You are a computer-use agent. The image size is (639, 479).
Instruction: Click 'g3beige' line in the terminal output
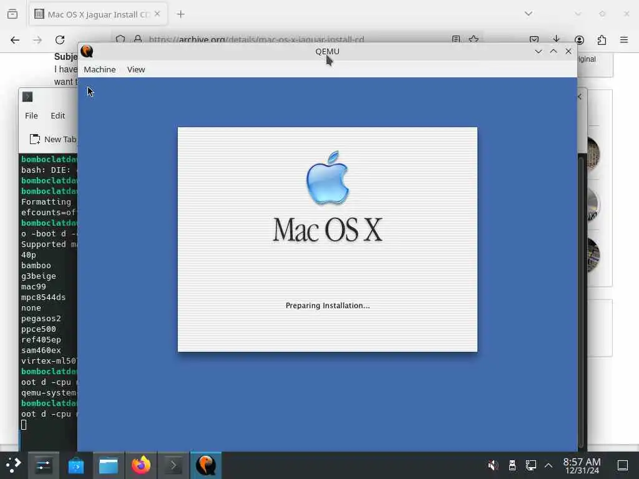(x=38, y=276)
